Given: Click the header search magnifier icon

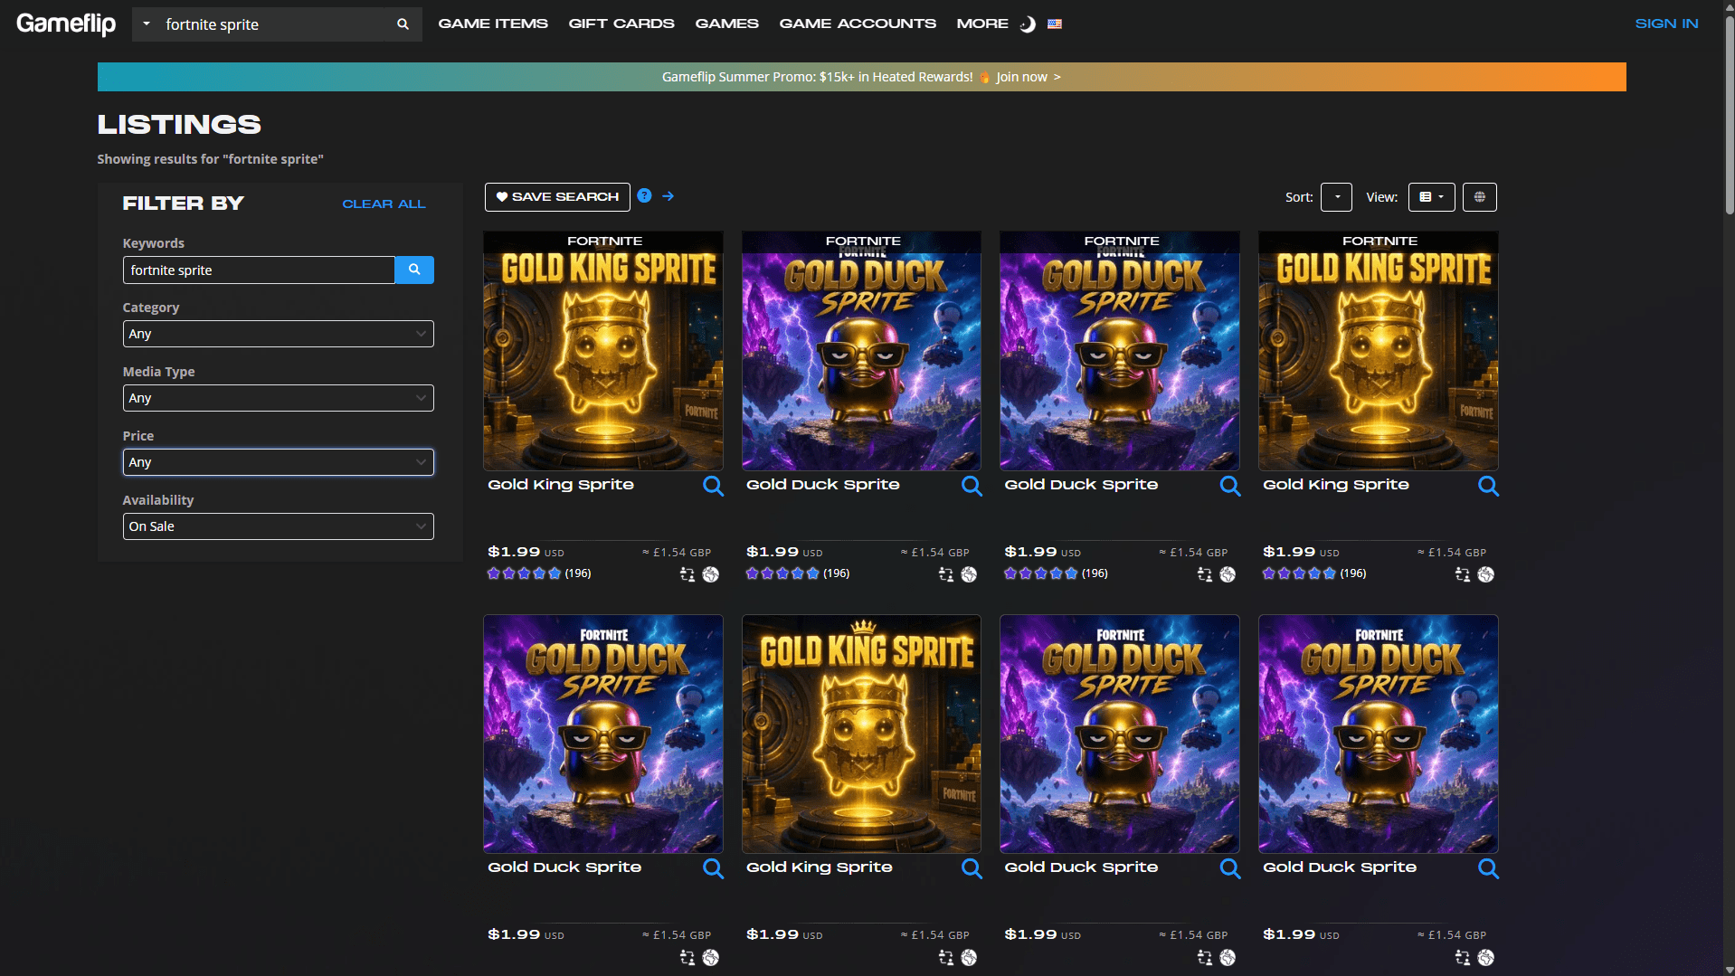Looking at the screenshot, I should 403,24.
